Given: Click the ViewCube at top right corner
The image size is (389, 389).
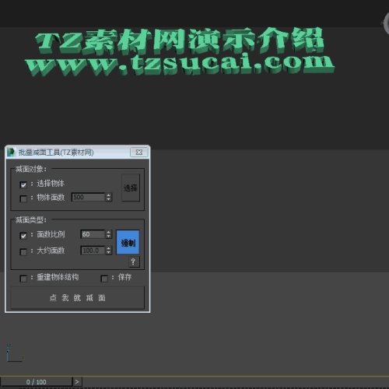Looking at the screenshot, I should [x=386, y=23].
